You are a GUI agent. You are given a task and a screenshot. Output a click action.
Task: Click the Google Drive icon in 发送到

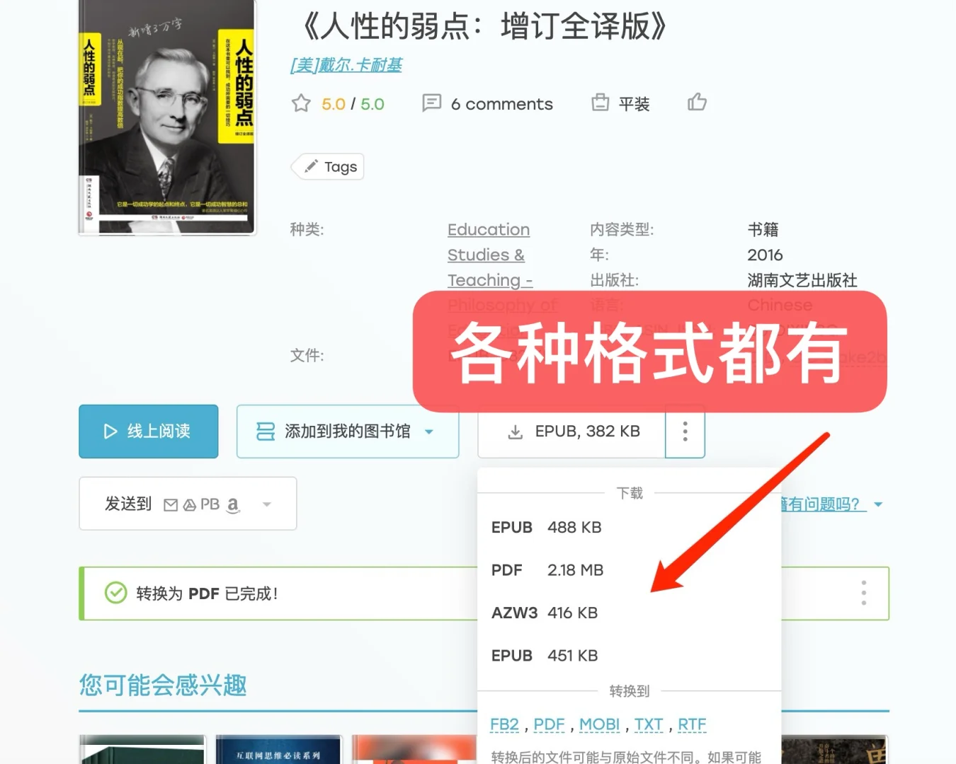190,505
